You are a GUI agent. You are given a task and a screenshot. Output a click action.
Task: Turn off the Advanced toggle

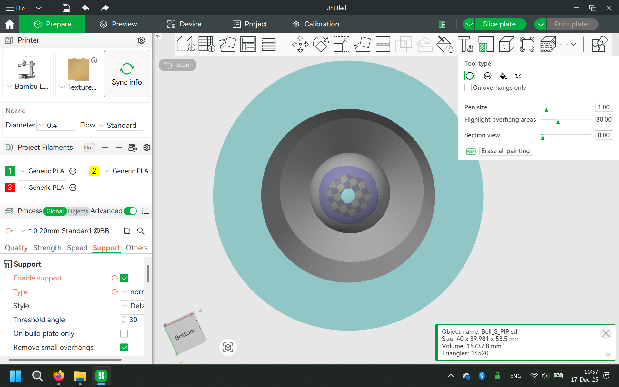tap(130, 211)
